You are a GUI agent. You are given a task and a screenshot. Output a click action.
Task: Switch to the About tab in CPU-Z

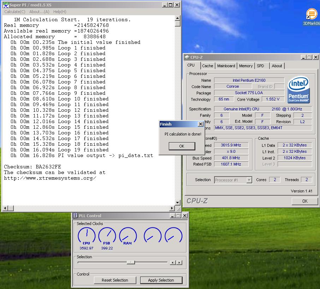(277, 66)
